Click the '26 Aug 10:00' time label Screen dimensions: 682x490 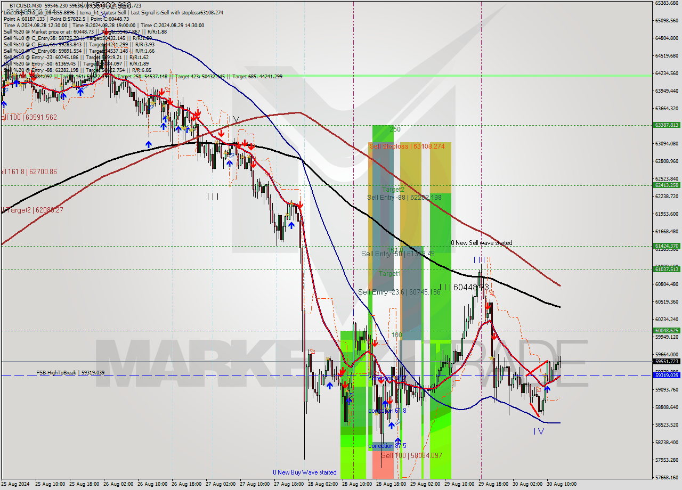pos(151,484)
